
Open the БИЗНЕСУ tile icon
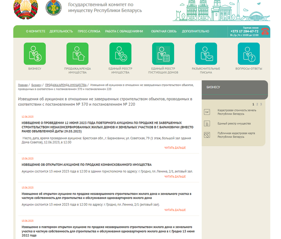click(x=35, y=54)
